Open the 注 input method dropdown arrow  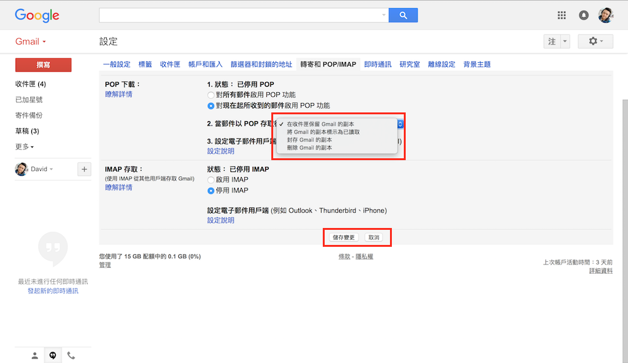point(565,41)
